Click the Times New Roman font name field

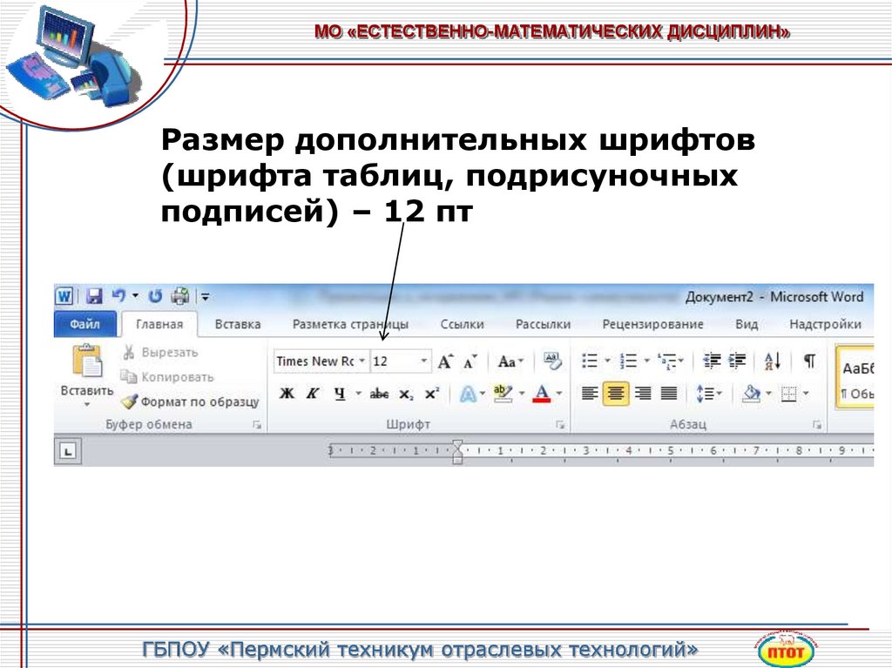[315, 361]
